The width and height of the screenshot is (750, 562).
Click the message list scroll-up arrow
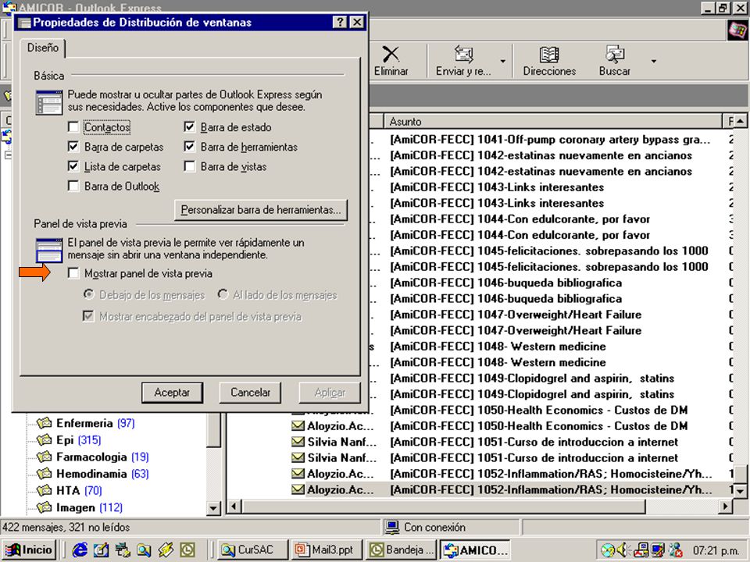pyautogui.click(x=740, y=122)
